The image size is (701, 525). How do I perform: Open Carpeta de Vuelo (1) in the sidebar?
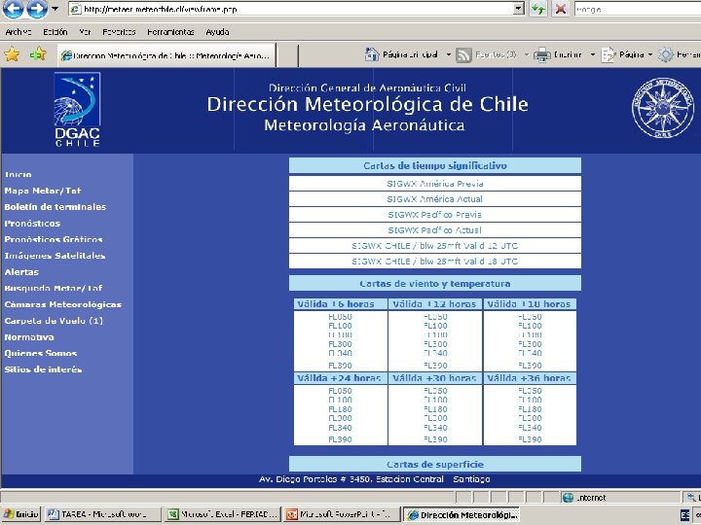coord(54,321)
